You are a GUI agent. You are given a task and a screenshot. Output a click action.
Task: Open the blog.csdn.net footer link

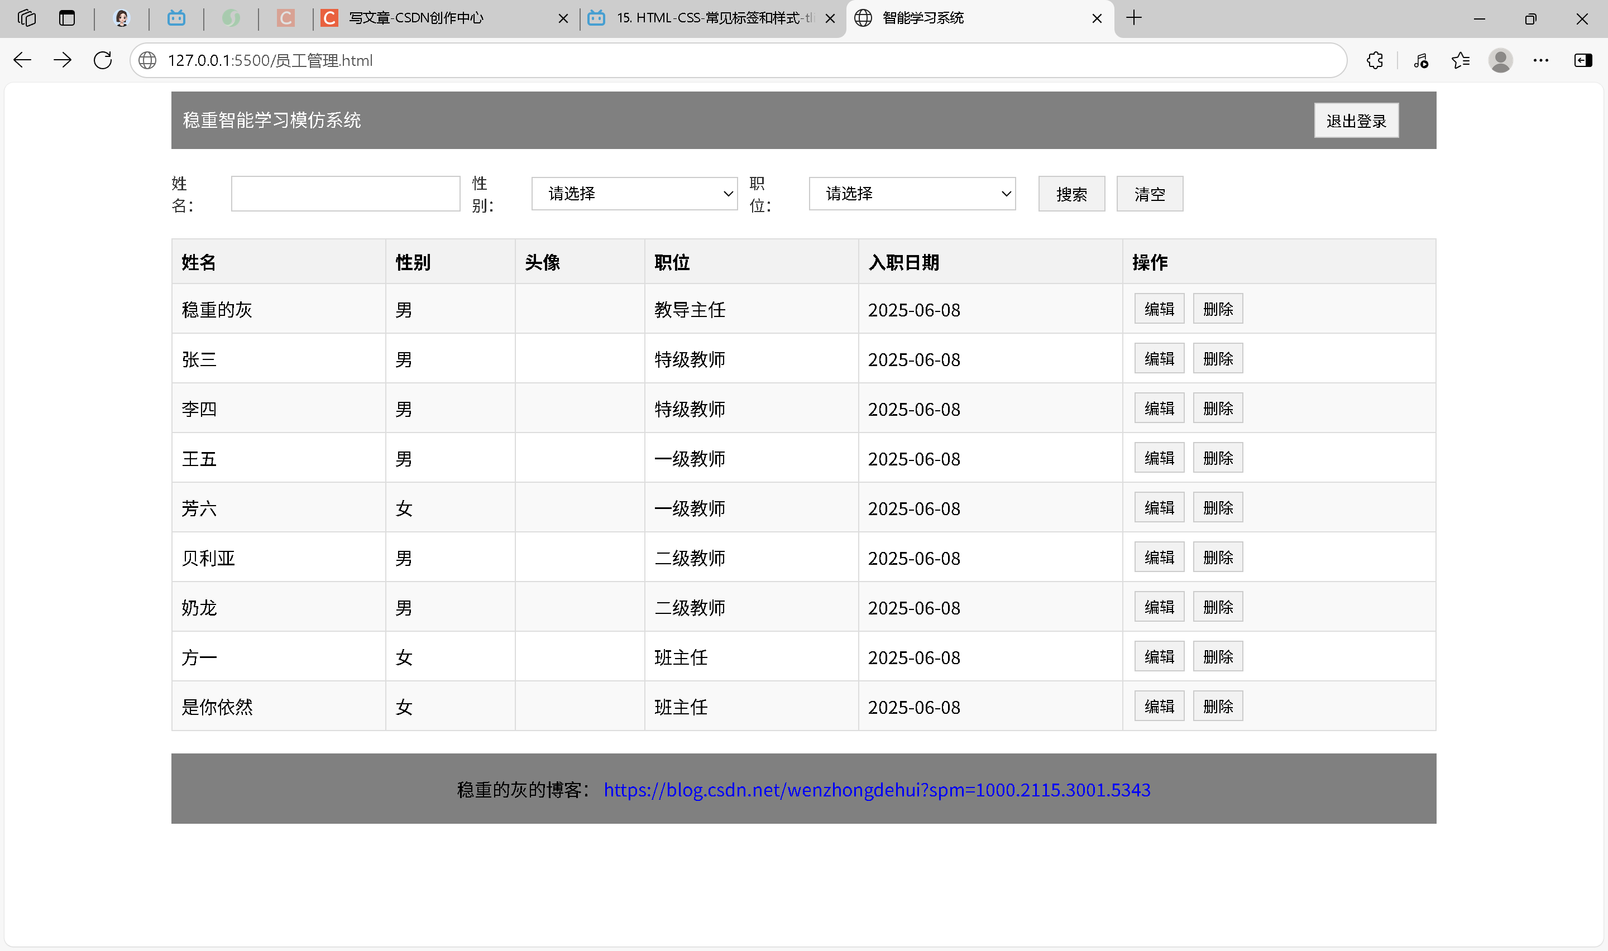coord(876,790)
